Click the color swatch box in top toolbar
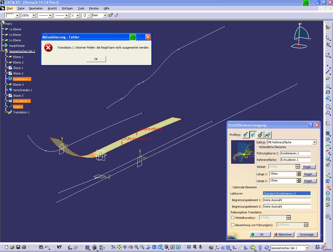Viewport: 333px width, 252px height. pos(10,15)
